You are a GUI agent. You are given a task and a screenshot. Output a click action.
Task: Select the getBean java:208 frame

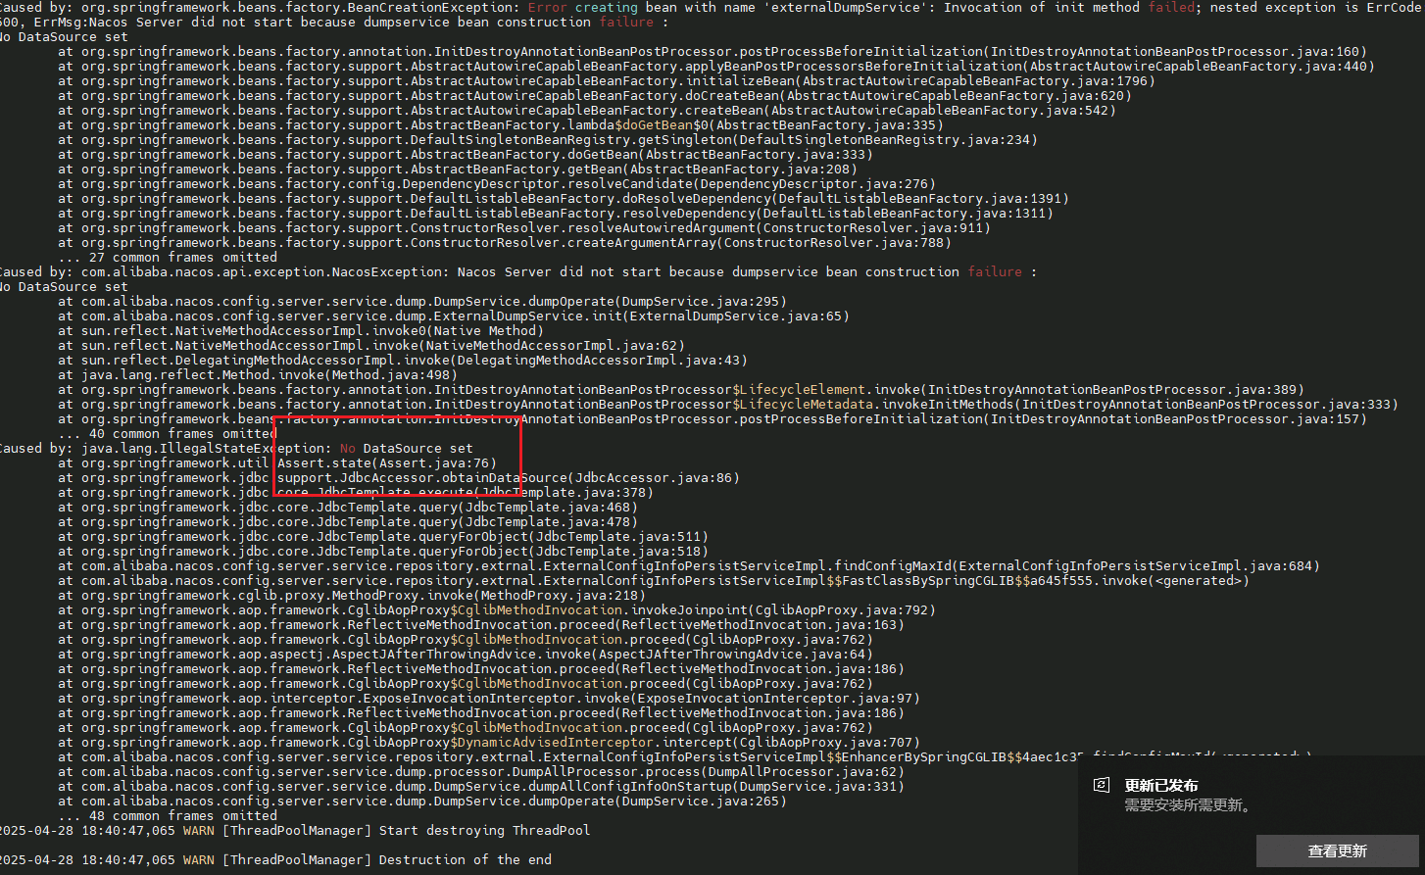(457, 169)
